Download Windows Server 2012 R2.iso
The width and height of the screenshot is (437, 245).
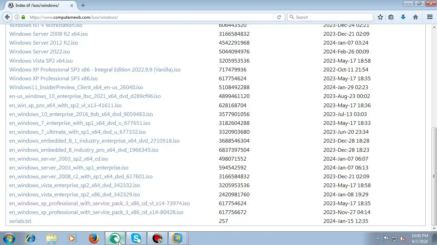(43, 43)
